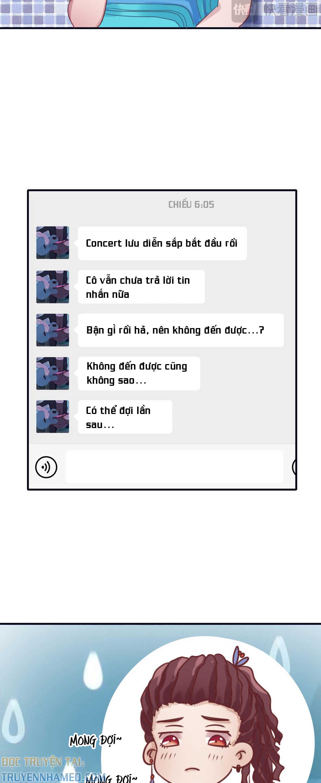Click the upper 'MONG ĐỢI~' handwritten text
321x783 pixels.
95,740
